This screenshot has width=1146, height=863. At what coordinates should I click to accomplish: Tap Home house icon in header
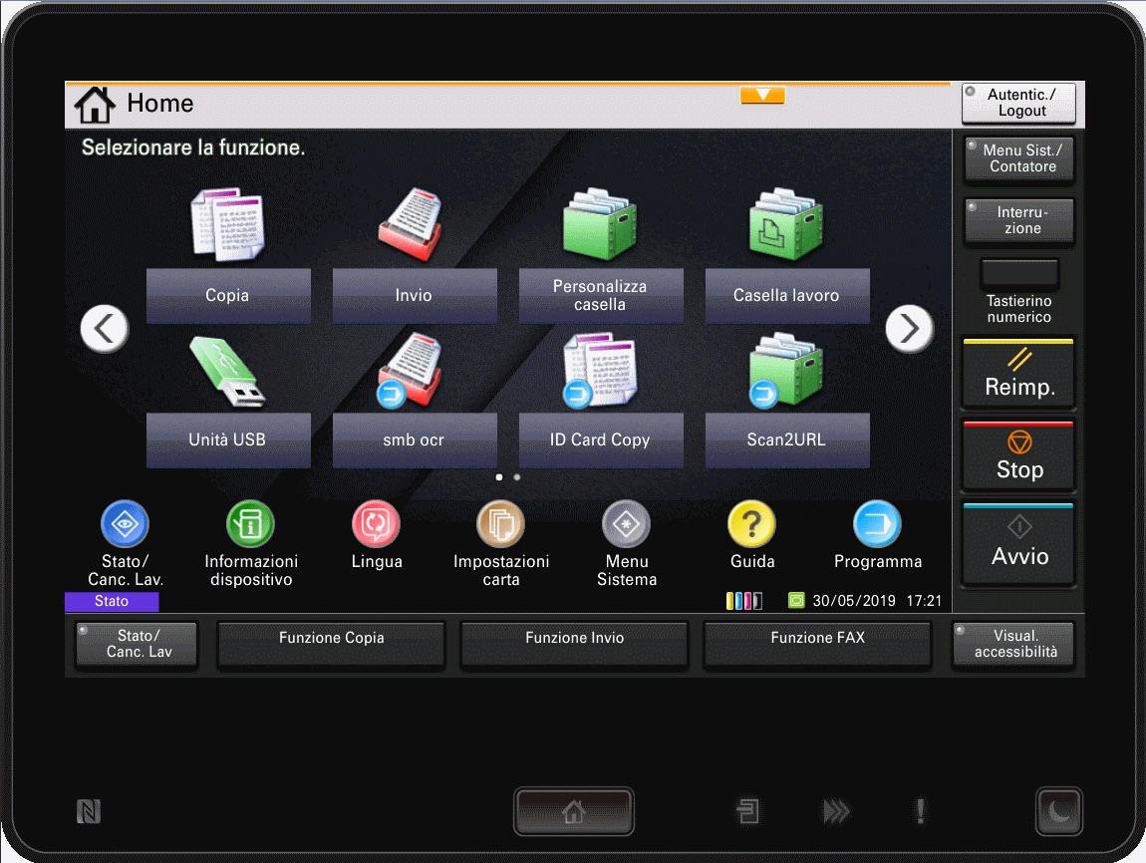pyautogui.click(x=95, y=105)
